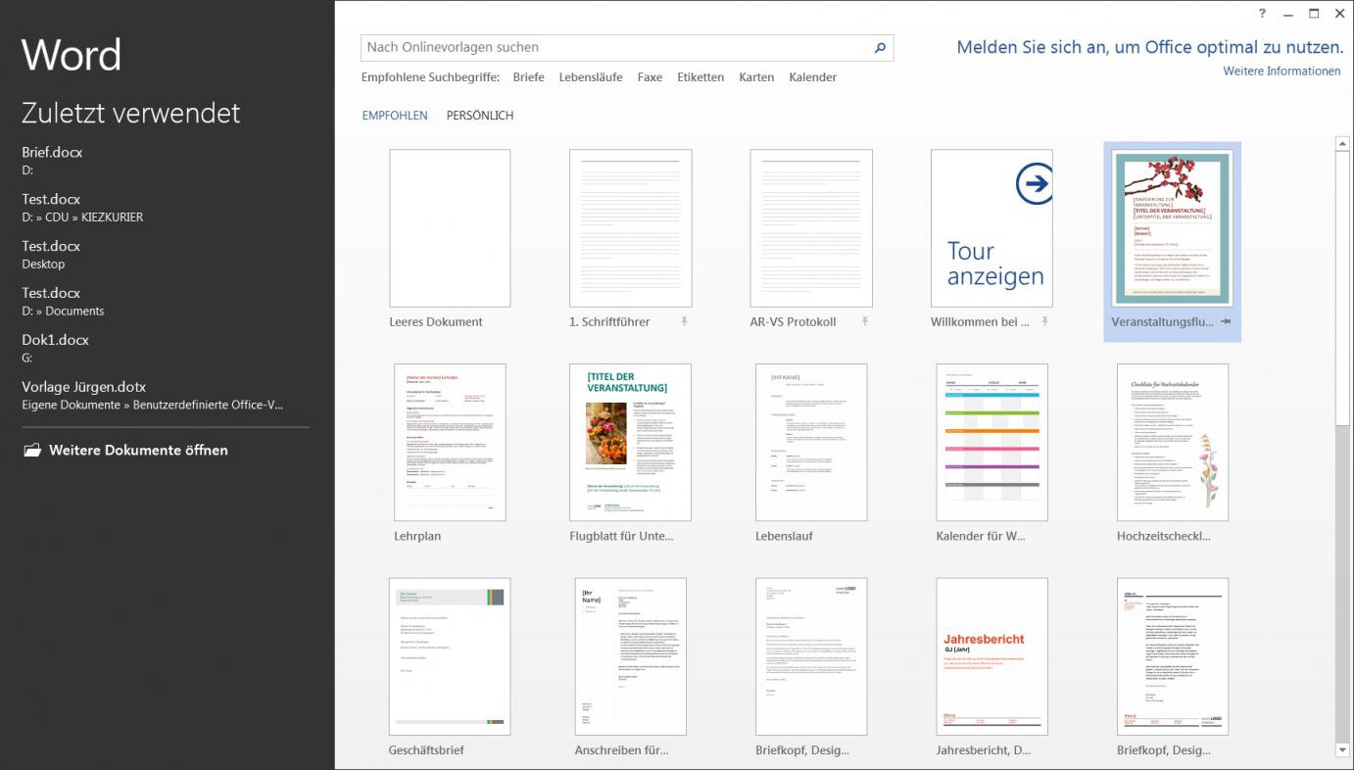The width and height of the screenshot is (1354, 770).
Task: Close the Word window
Action: 1339,13
